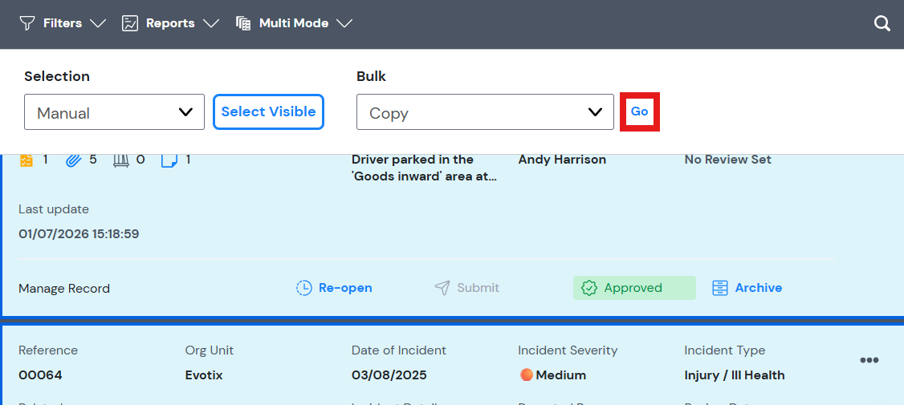Click the Incident Severity column label
Viewport: 904px width, 405px height.
tap(568, 350)
